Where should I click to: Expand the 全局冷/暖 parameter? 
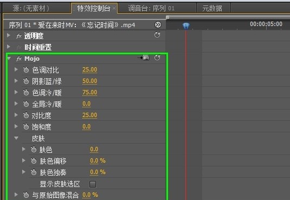[x=16, y=104]
